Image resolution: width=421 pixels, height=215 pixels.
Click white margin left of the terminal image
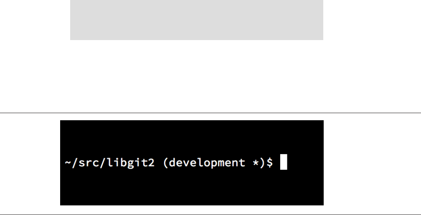(29, 163)
